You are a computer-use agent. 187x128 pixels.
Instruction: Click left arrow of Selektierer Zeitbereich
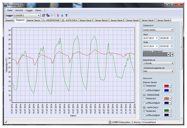(172, 54)
